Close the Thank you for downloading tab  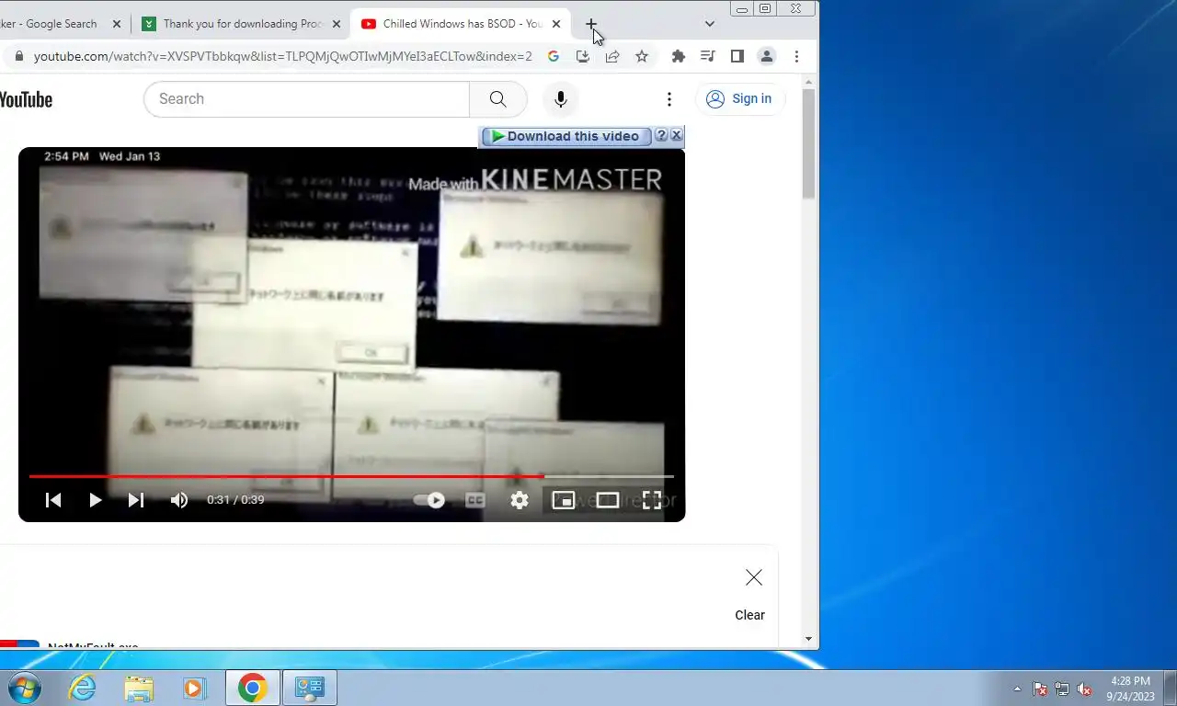click(337, 24)
